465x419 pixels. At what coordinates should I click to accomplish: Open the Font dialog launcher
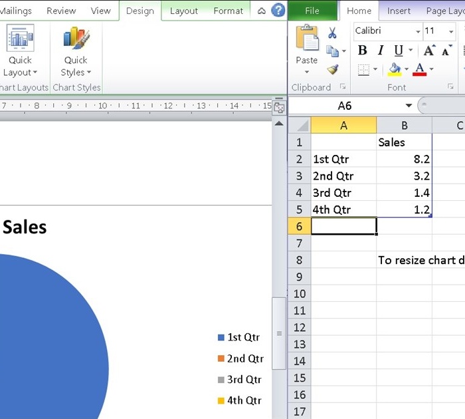[450, 86]
